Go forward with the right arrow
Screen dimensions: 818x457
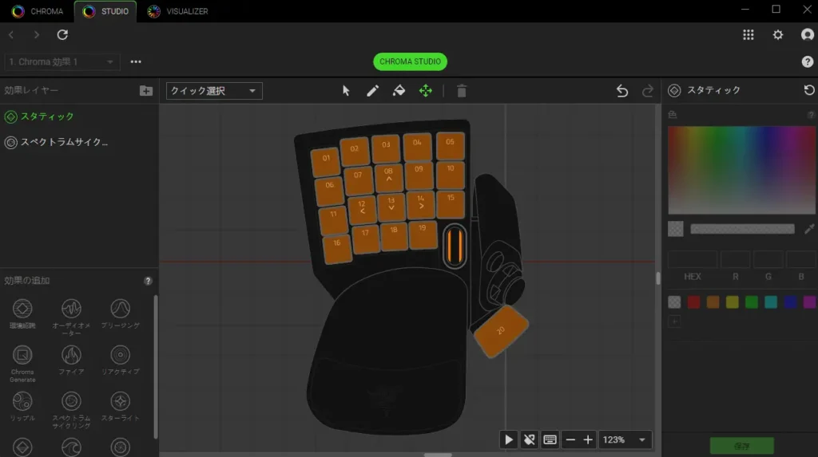click(x=36, y=34)
